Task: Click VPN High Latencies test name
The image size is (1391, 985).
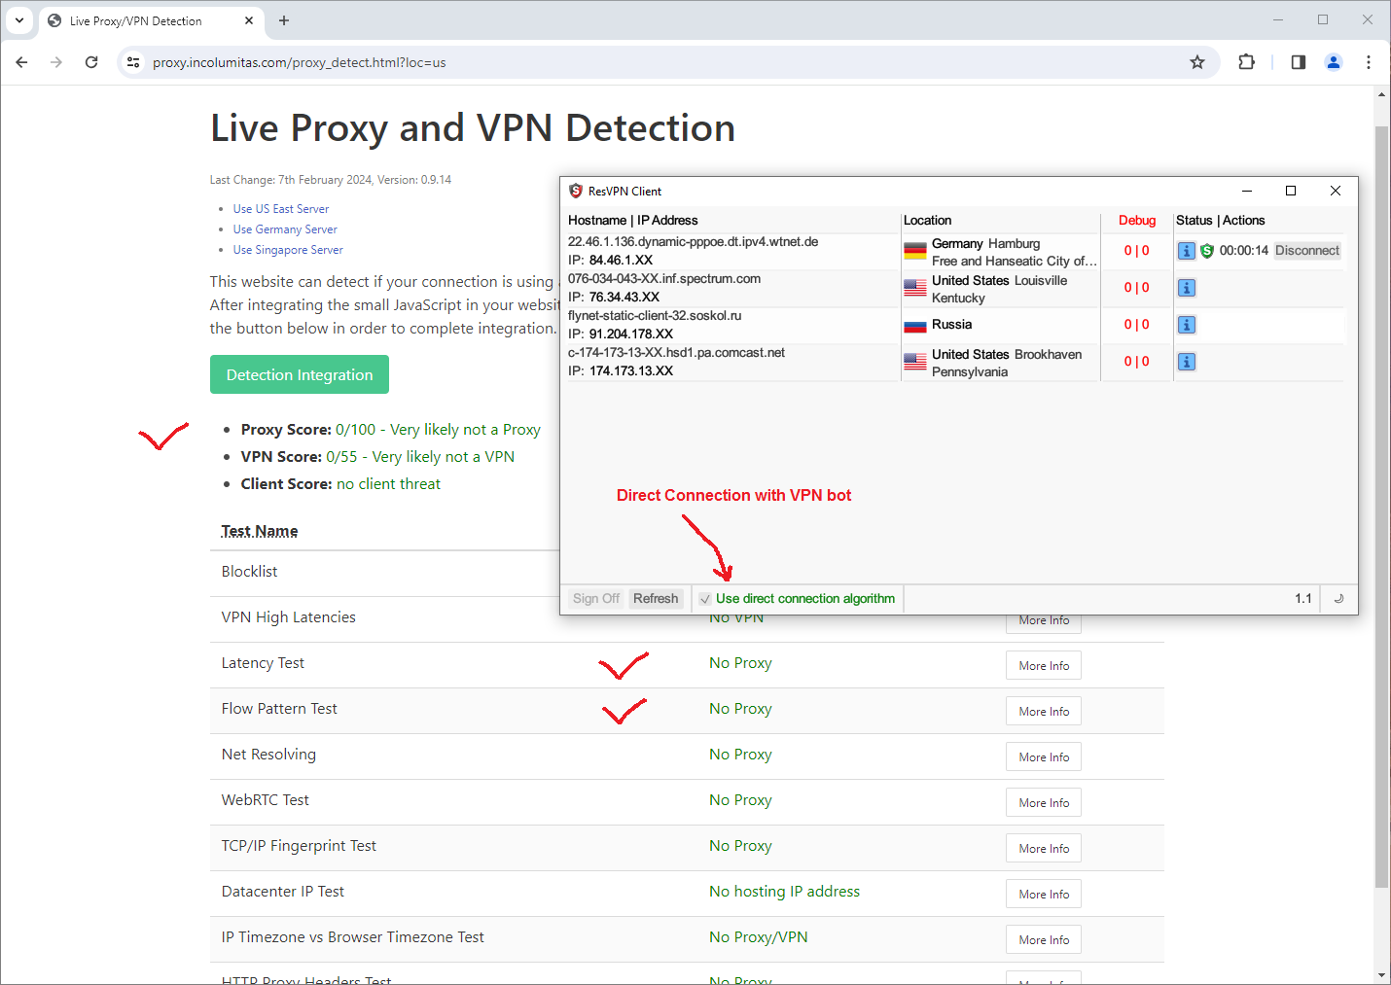Action: coord(289,617)
